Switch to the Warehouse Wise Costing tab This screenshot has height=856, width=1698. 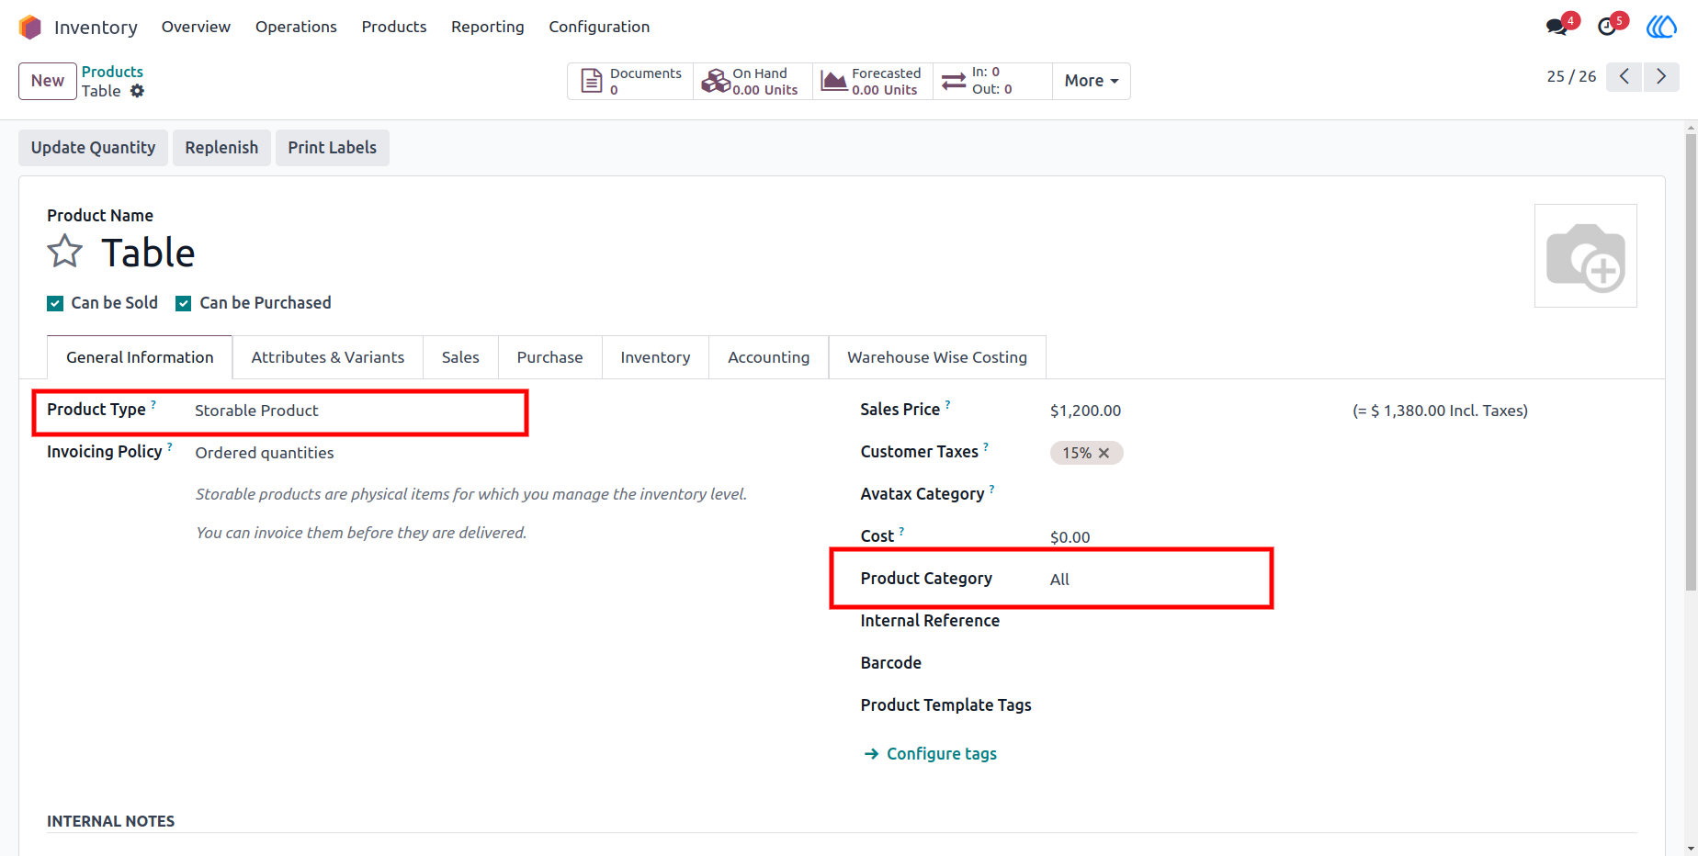point(937,357)
